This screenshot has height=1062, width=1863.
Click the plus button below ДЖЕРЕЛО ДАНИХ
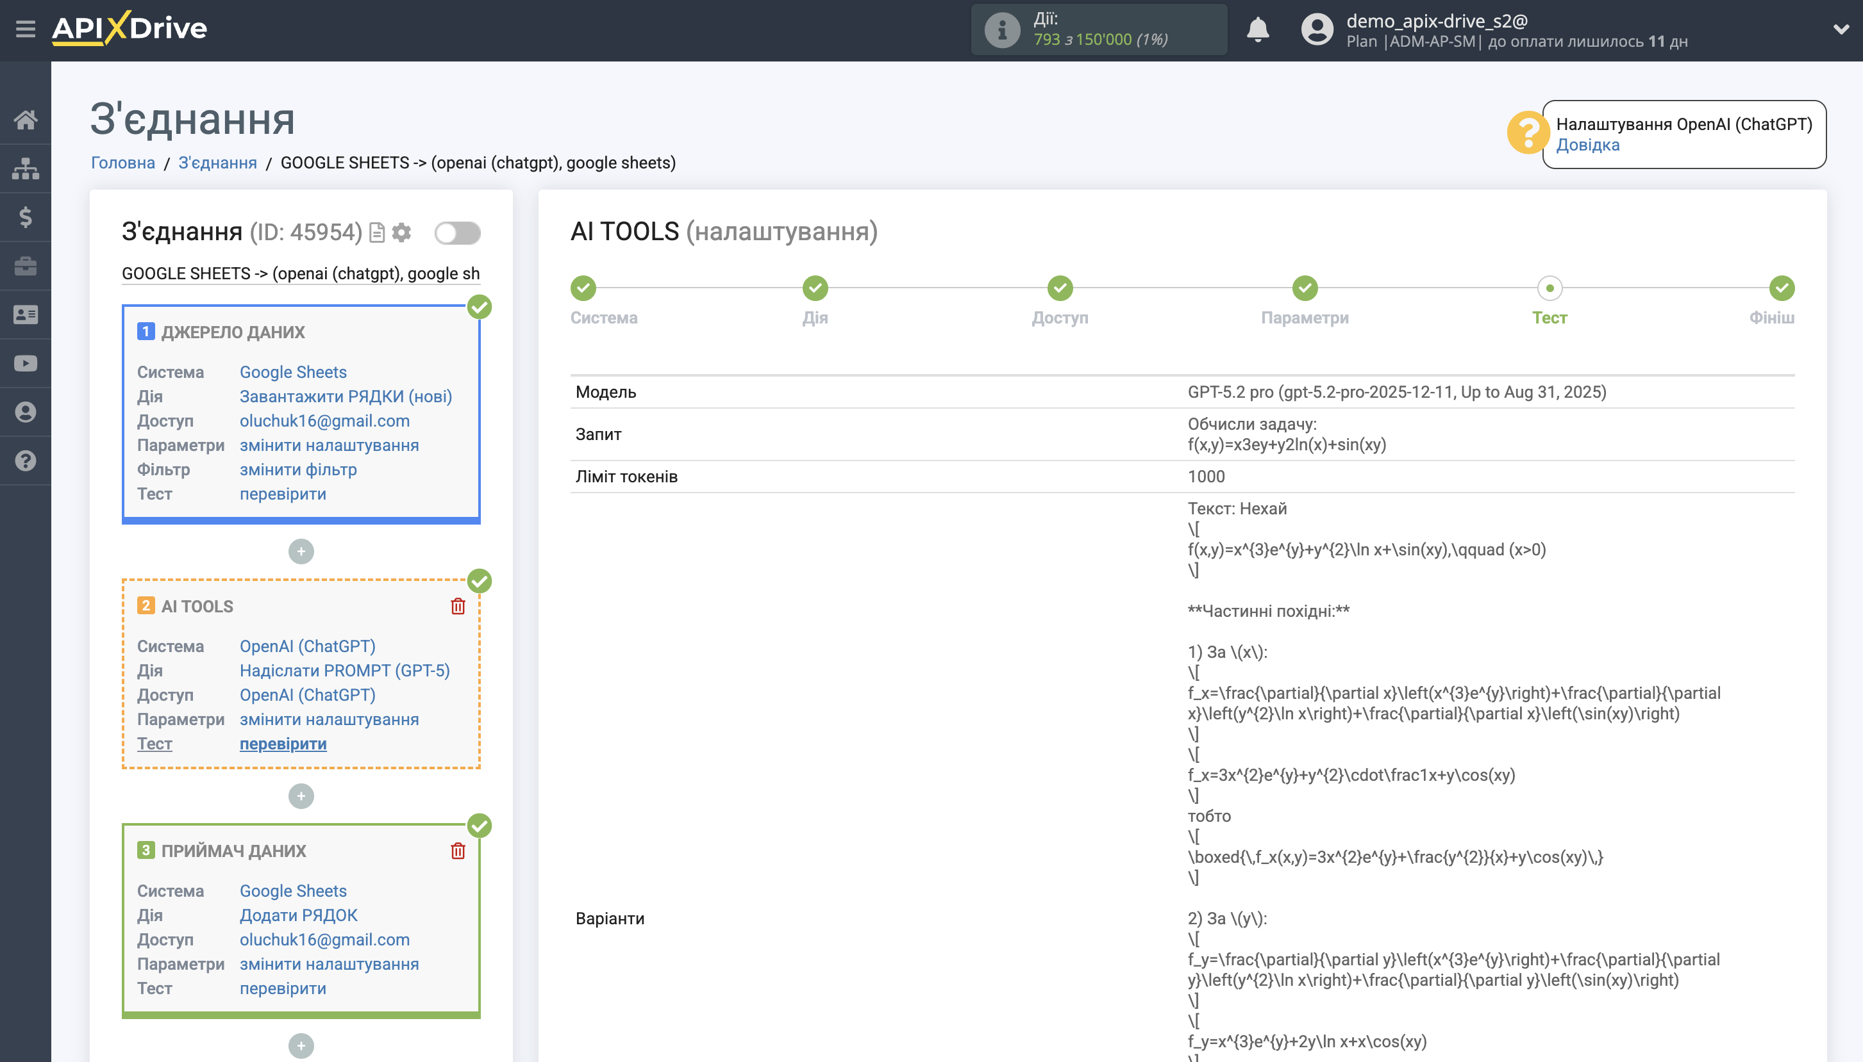pos(301,551)
